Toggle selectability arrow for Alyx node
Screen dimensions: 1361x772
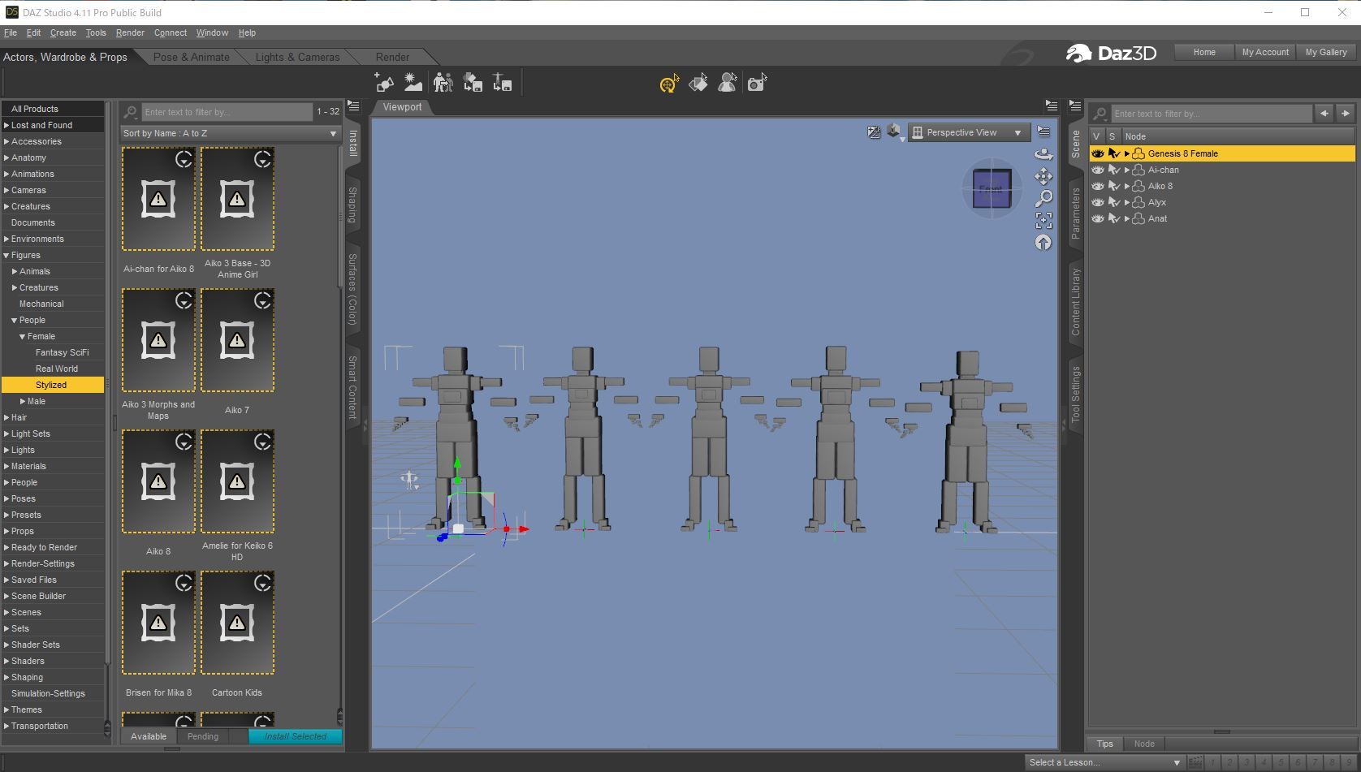(x=1114, y=202)
